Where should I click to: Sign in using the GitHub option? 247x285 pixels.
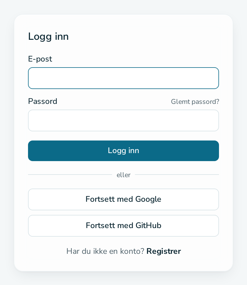[x=124, y=226]
